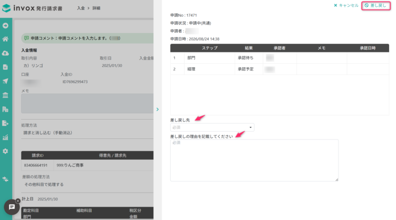Open the 差し戻し先 dropdown
396x220 pixels.
(x=212, y=128)
